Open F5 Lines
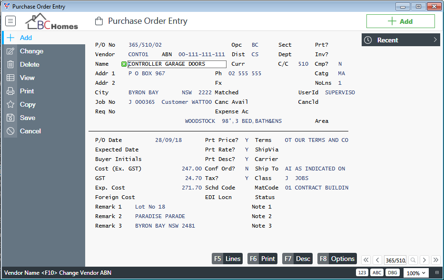The width and height of the screenshot is (444, 280). click(227, 259)
